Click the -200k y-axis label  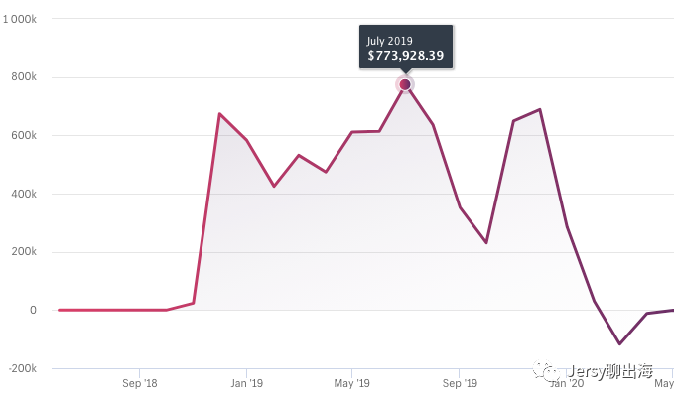click(23, 368)
